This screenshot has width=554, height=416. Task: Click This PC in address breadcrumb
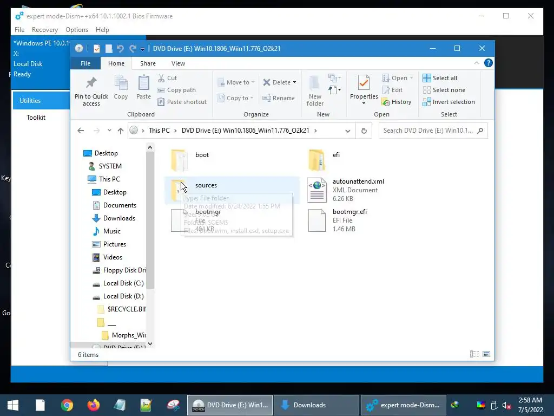tap(159, 131)
